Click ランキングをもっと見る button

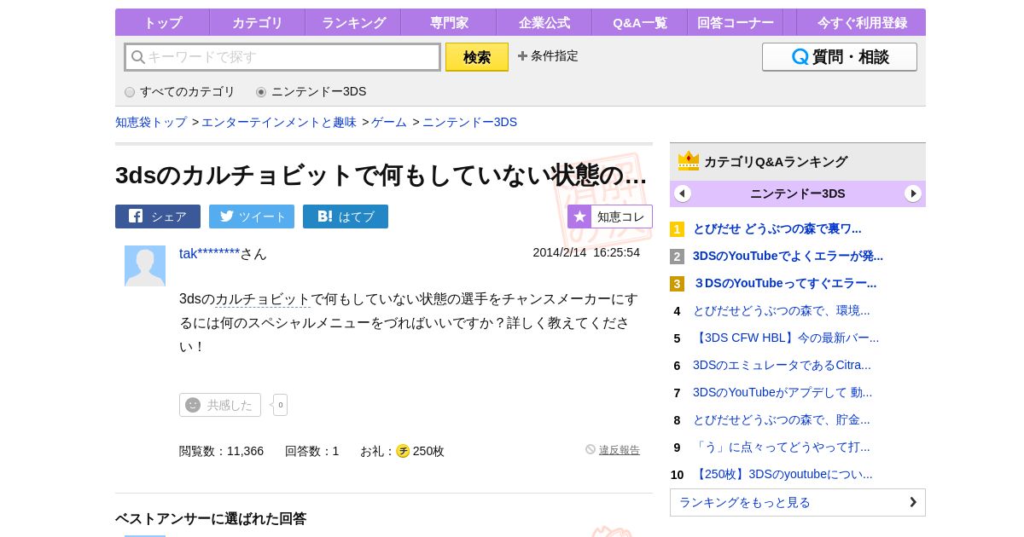798,502
